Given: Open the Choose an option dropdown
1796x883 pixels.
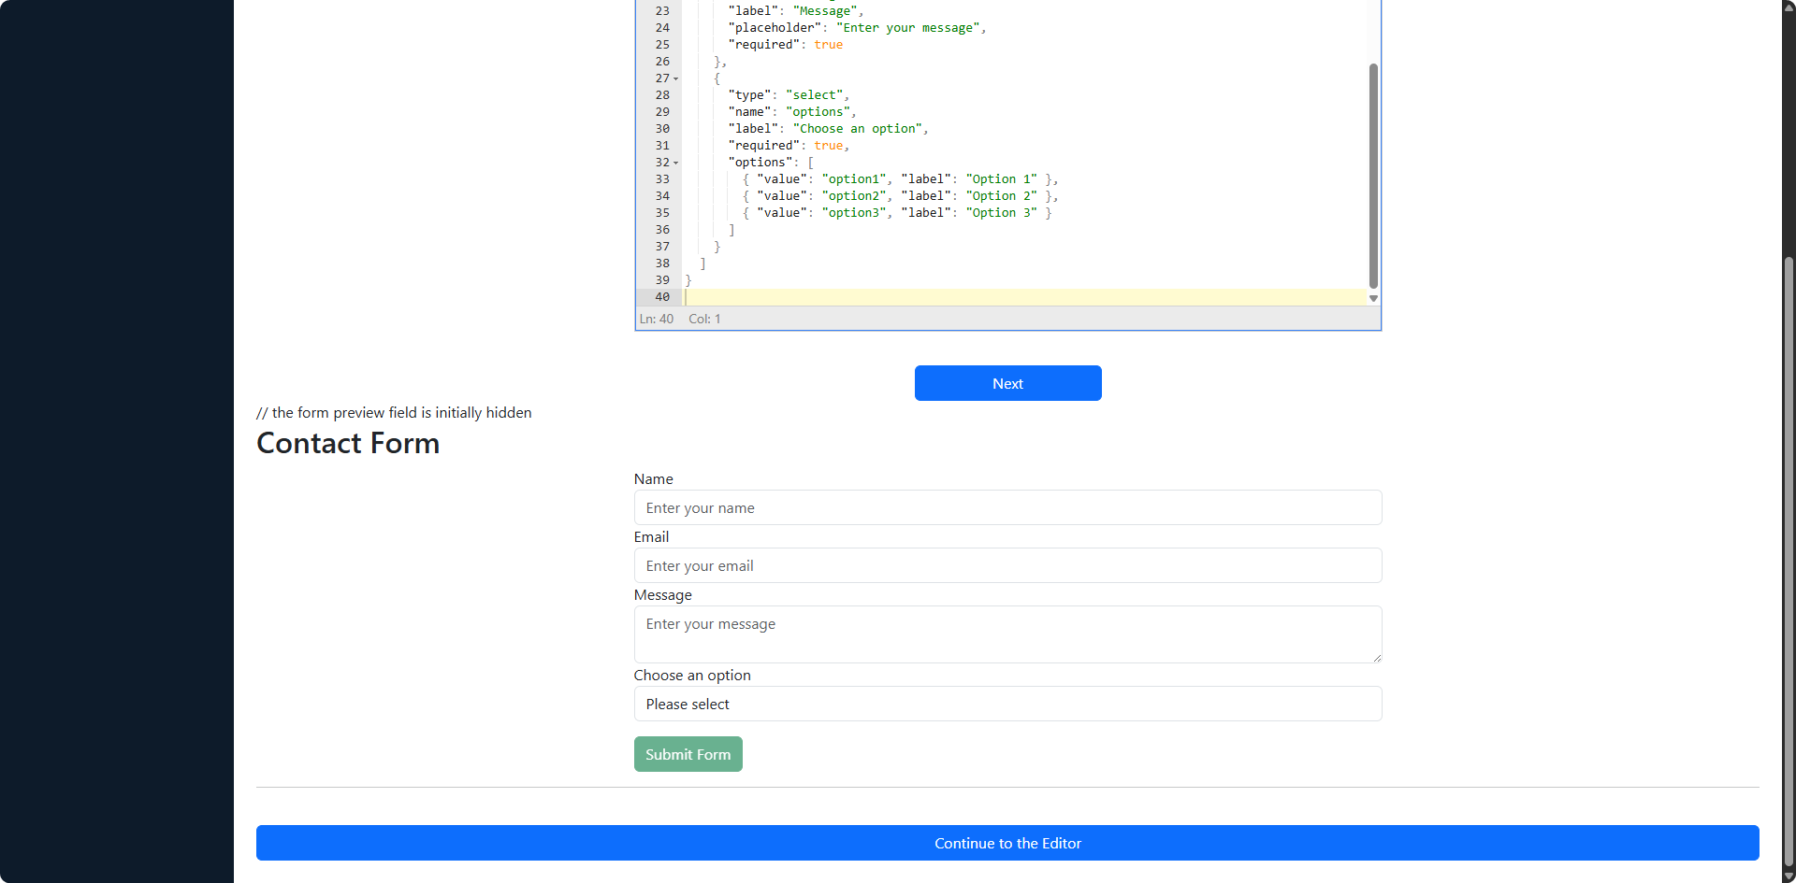Looking at the screenshot, I should [1007, 704].
